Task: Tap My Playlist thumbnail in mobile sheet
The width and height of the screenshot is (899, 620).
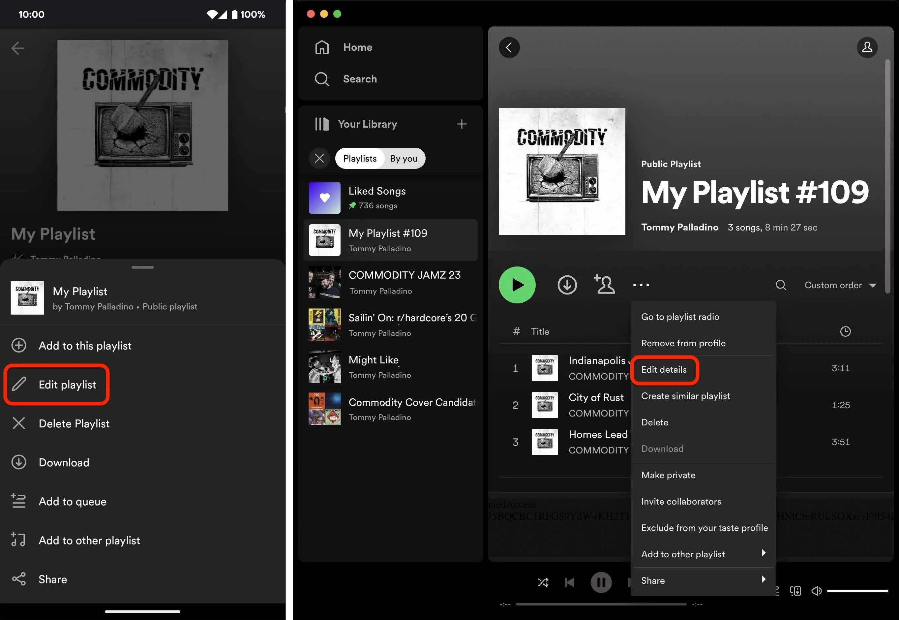Action: 27,297
